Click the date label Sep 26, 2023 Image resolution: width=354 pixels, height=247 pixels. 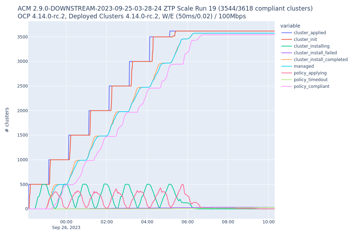66,228
